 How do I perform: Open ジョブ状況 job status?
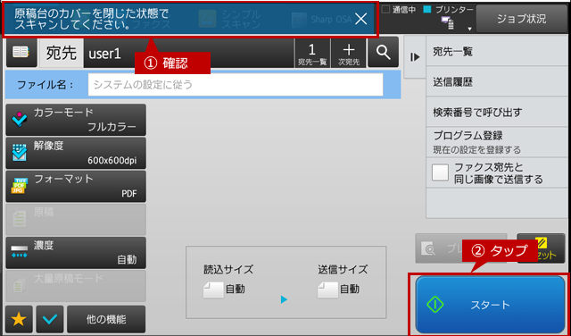pos(521,19)
